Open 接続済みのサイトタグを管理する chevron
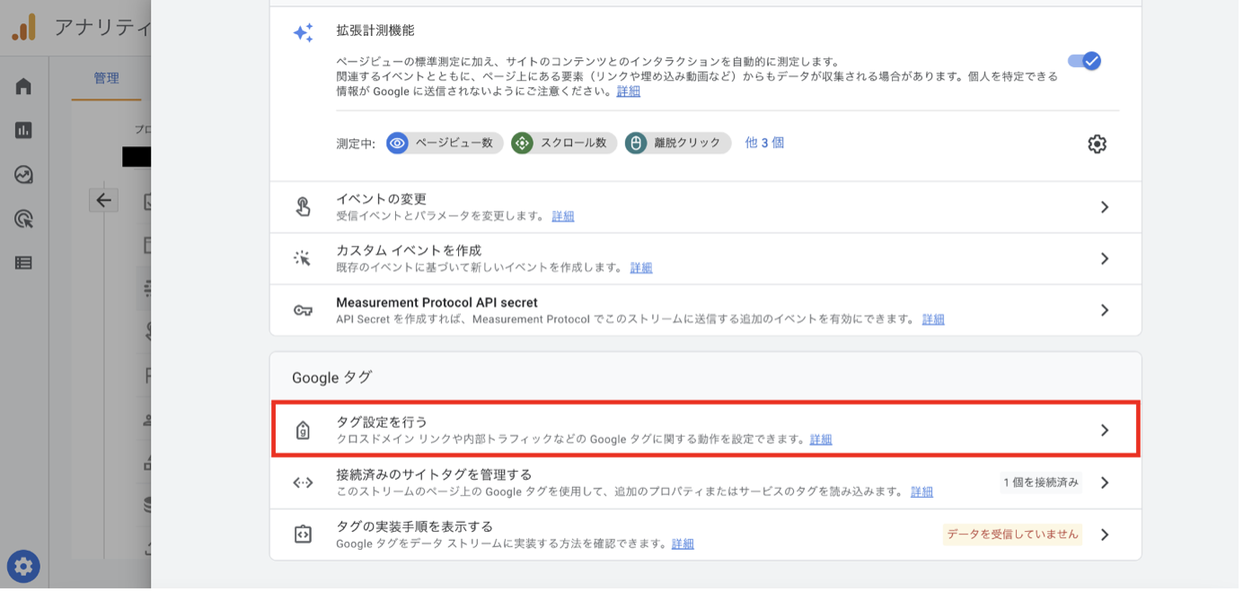1243x592 pixels. pos(1105,483)
